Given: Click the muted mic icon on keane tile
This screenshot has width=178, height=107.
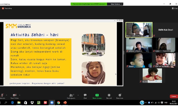Looking at the screenshot, I should pos(127,66).
